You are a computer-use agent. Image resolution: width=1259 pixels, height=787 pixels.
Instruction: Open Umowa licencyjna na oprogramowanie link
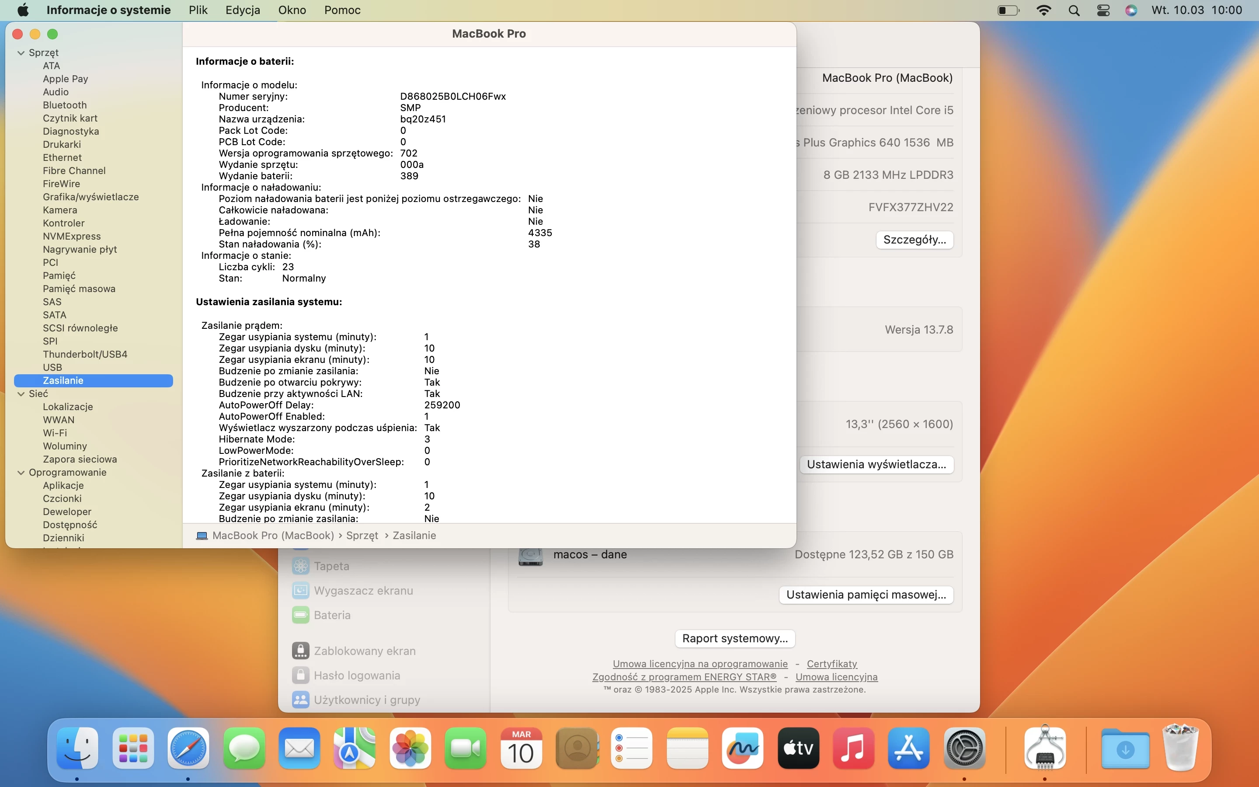(x=700, y=664)
